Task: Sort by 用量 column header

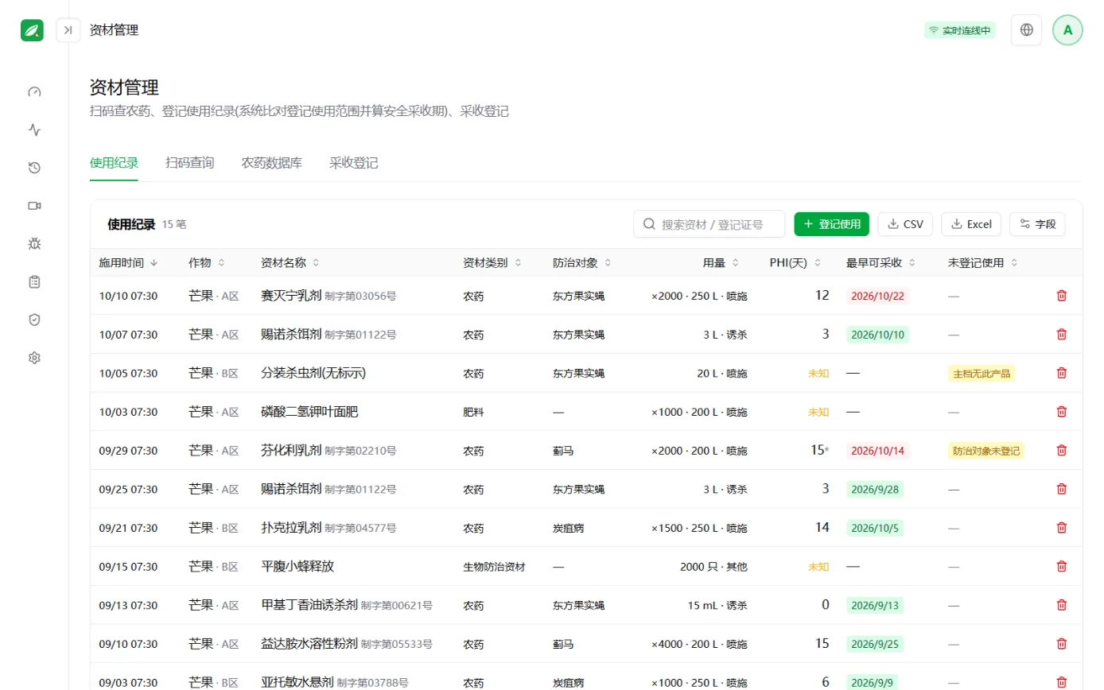Action: (721, 262)
